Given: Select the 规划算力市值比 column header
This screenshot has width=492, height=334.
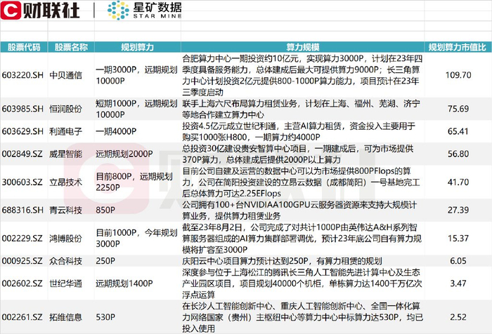Looking at the screenshot, I should click(458, 47).
